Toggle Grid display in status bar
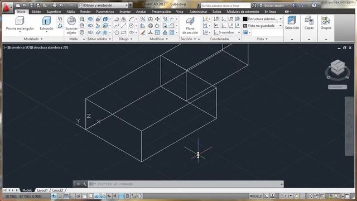357x201 pixels. coord(66,196)
